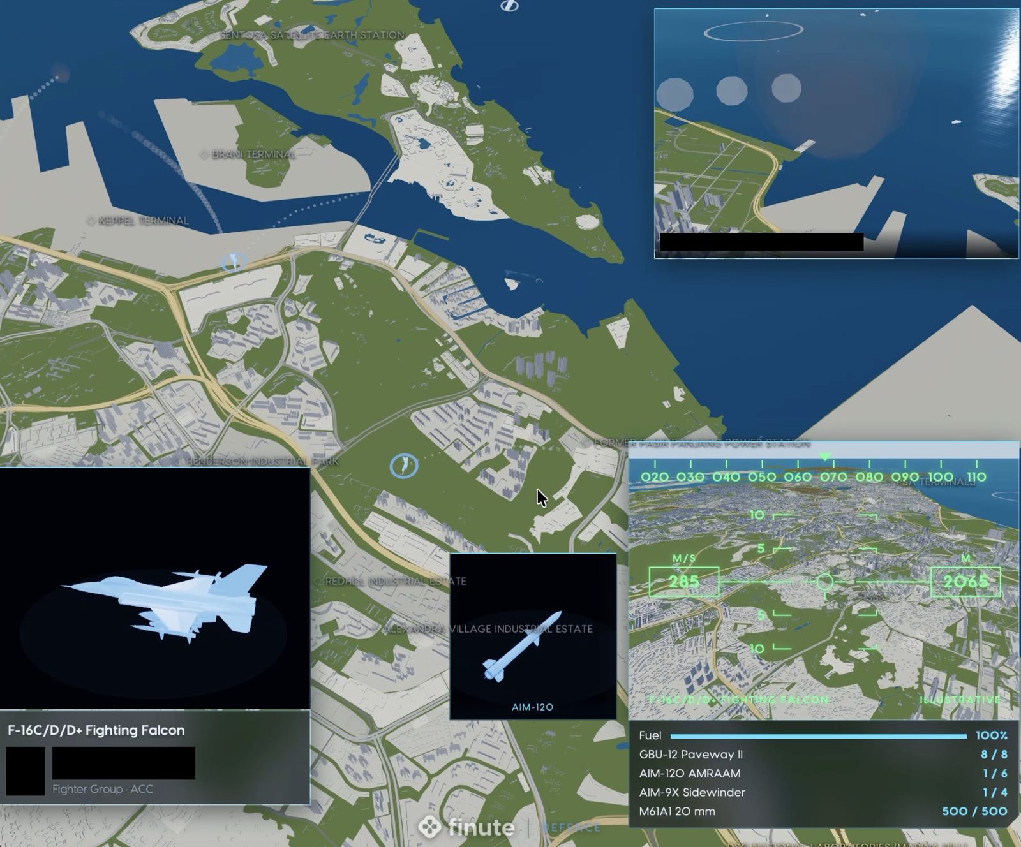This screenshot has width=1021, height=847.
Task: Click the 285 M/S speed readout box
Action: 684,582
